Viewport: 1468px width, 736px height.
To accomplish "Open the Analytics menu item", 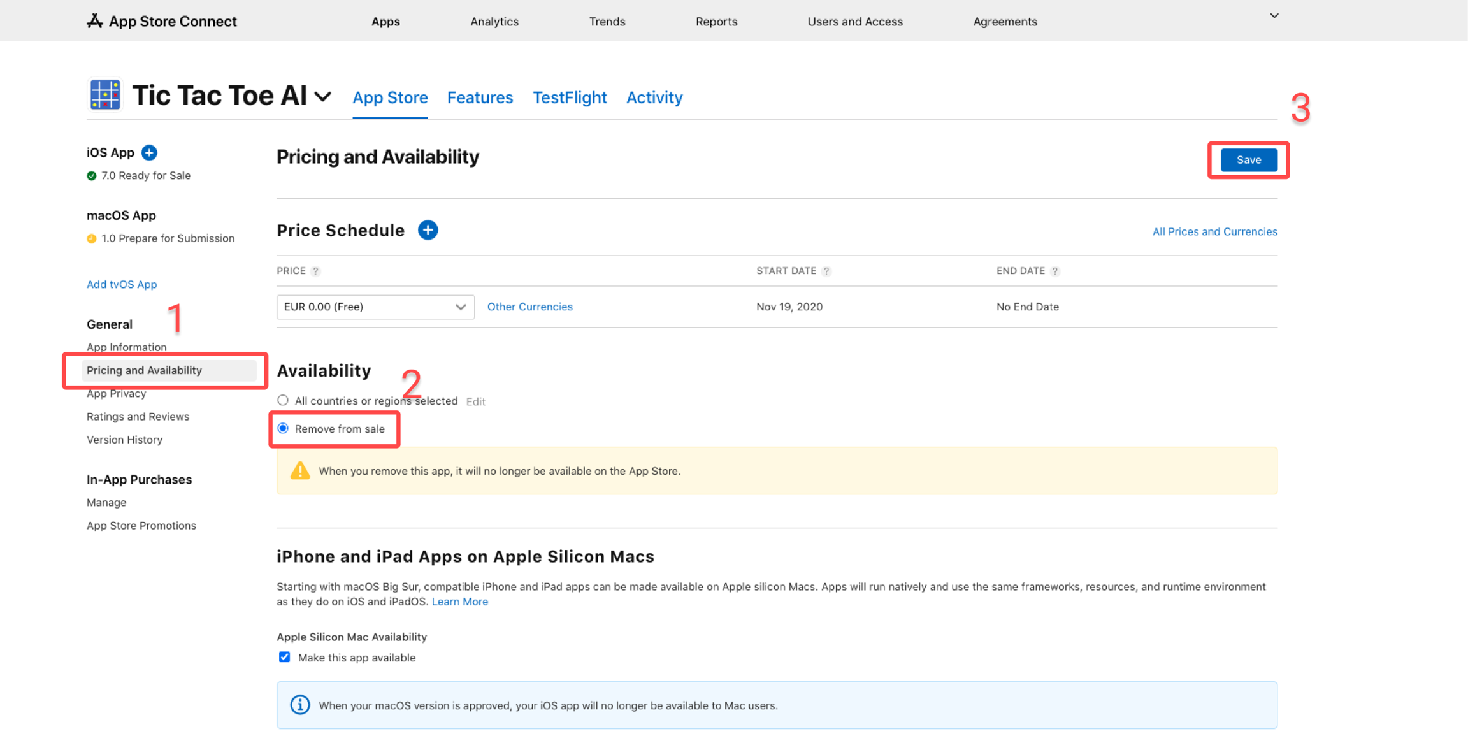I will click(494, 22).
